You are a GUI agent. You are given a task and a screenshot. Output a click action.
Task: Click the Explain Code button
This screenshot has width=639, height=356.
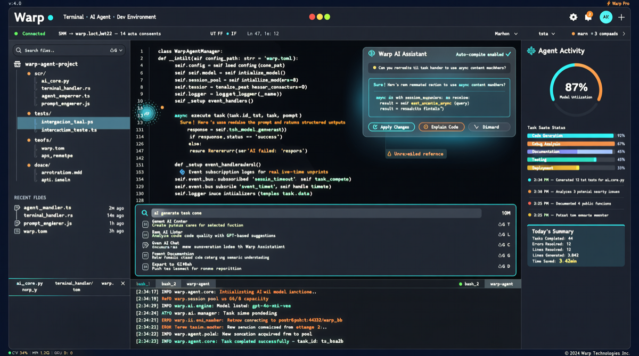point(440,127)
